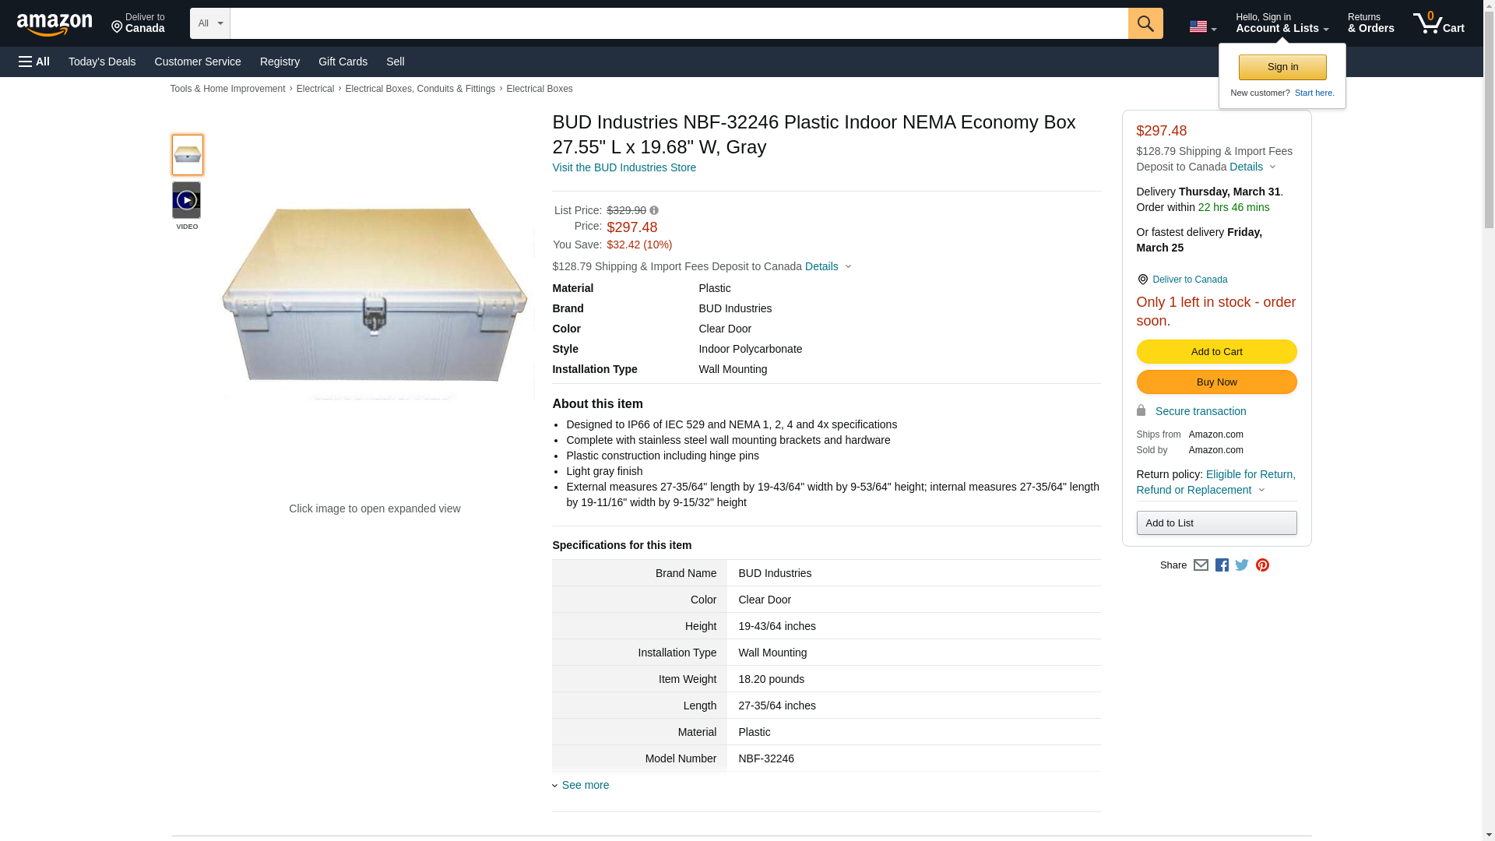This screenshot has height=841, width=1495.
Task: Open the All hamburger menu
Action: tap(34, 62)
